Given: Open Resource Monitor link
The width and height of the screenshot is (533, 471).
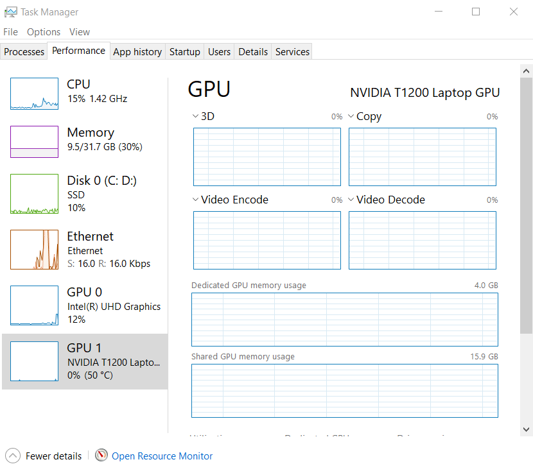Looking at the screenshot, I should pyautogui.click(x=162, y=456).
